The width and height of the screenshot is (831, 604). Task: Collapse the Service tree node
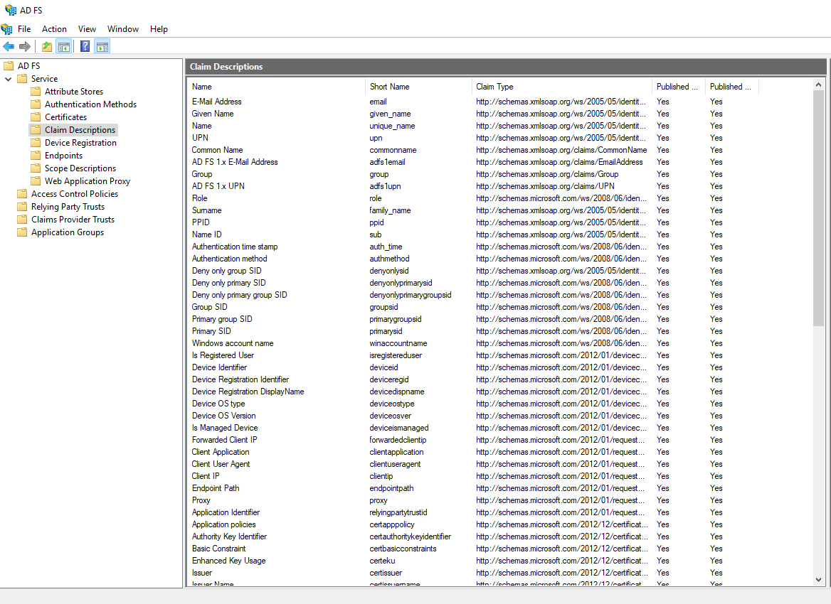9,79
